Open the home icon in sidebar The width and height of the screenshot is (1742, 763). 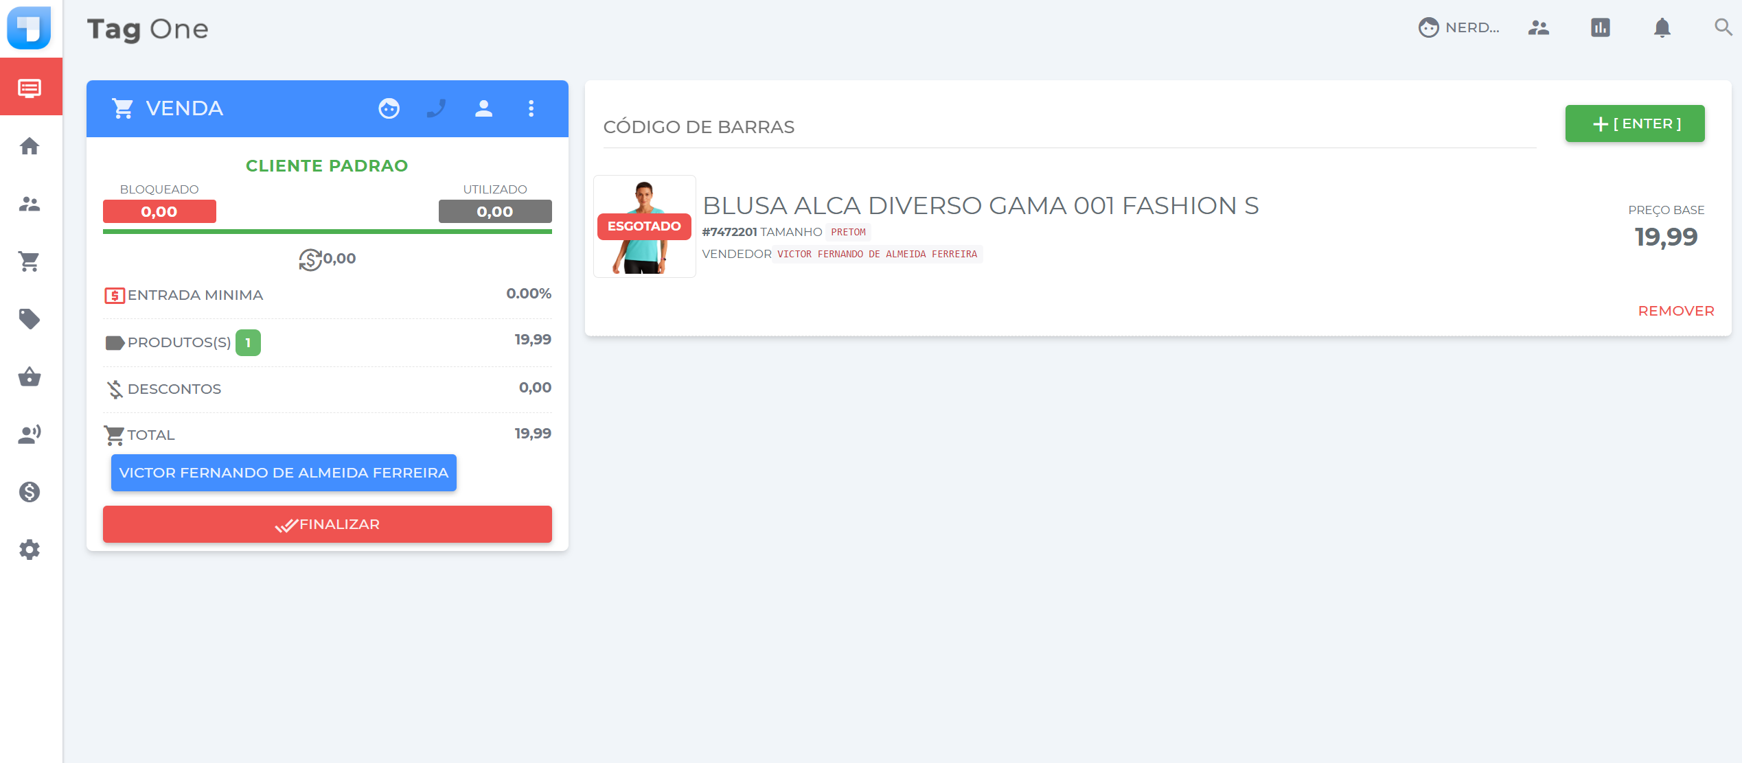pos(30,146)
